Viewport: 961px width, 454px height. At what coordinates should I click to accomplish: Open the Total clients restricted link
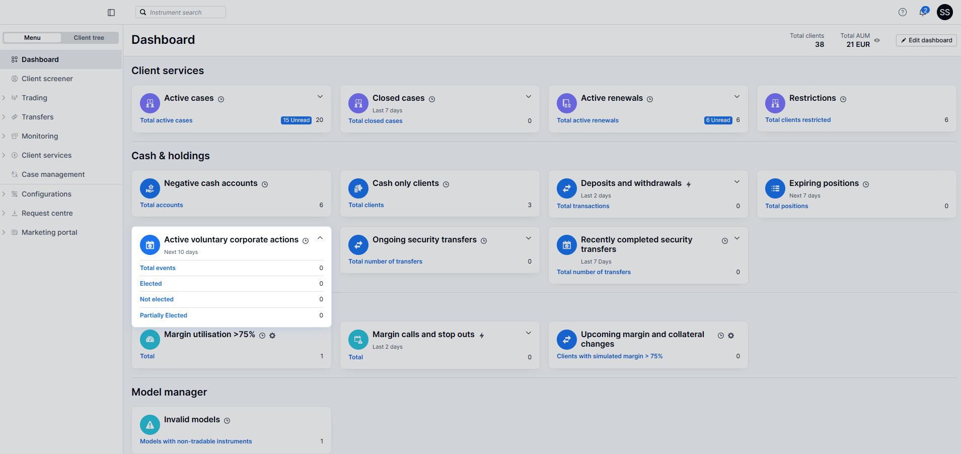pos(798,120)
